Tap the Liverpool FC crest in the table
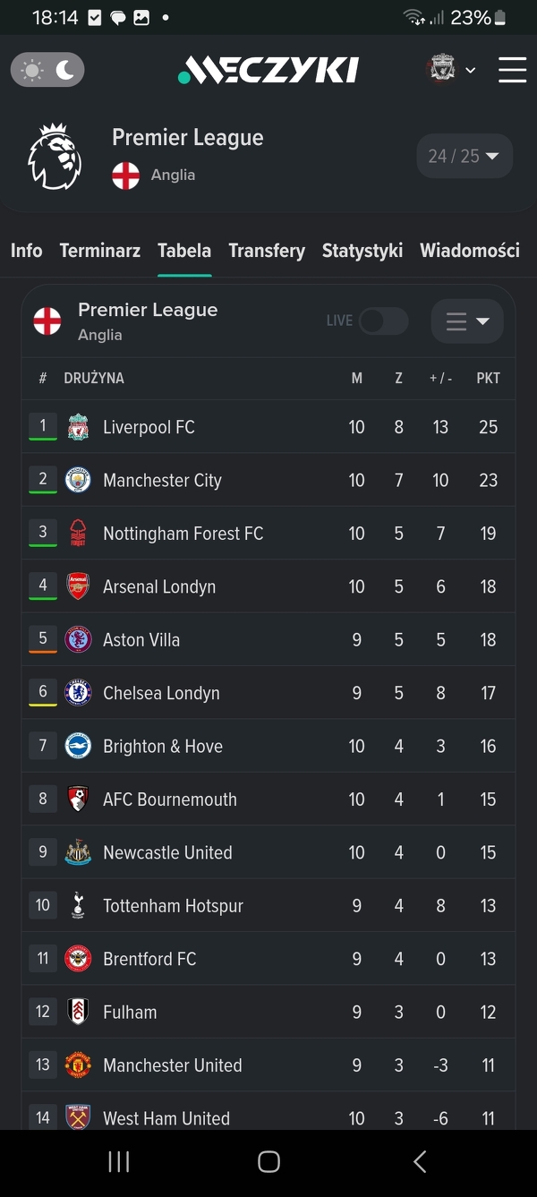The width and height of the screenshot is (537, 1197). click(79, 427)
